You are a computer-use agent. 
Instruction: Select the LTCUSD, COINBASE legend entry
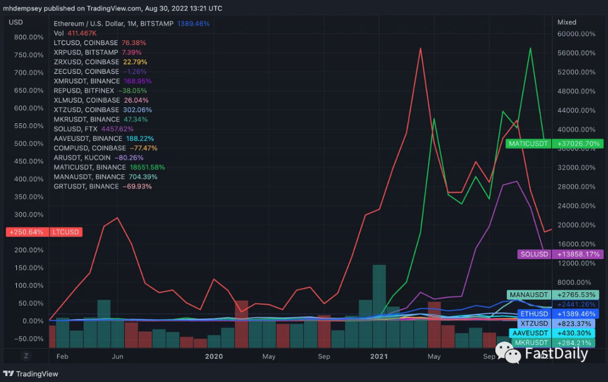click(100, 43)
